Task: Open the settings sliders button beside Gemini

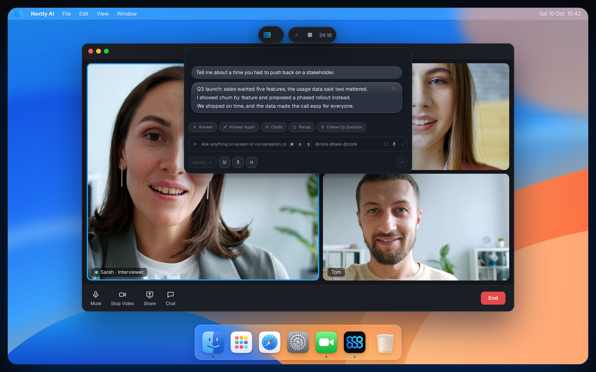Action: pyautogui.click(x=225, y=162)
